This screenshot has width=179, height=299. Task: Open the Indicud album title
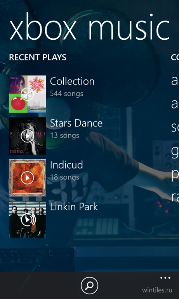[x=66, y=165]
